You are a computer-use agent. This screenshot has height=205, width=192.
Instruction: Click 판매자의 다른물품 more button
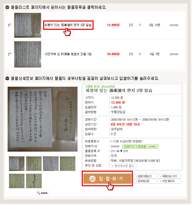[141, 147]
